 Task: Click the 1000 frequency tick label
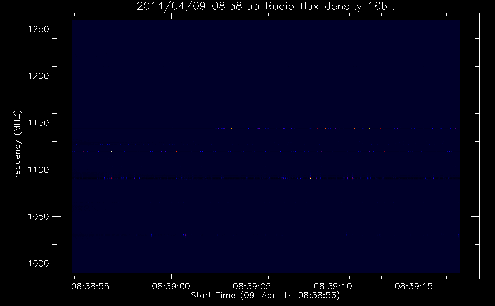(38, 263)
